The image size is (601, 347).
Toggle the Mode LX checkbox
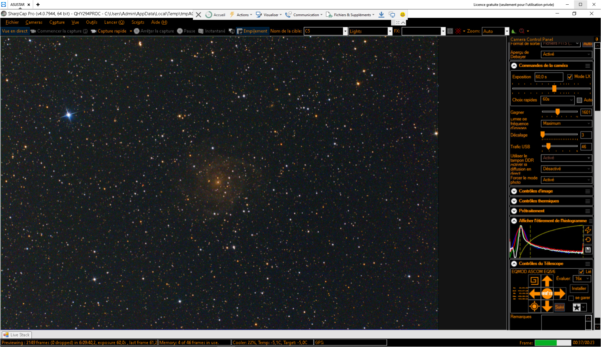pos(570,77)
